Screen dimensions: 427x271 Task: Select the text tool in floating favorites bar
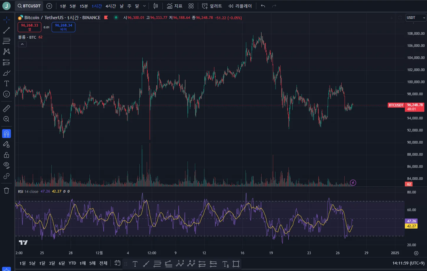click(x=135, y=264)
